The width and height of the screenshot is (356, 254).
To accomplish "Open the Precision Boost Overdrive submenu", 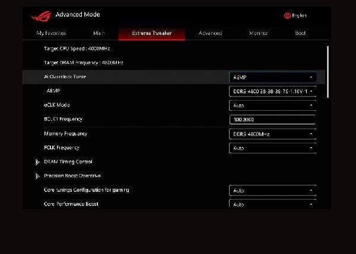I will (72, 176).
